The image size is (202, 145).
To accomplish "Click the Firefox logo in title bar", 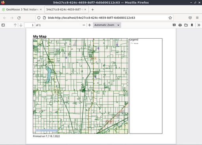I will (3, 2).
